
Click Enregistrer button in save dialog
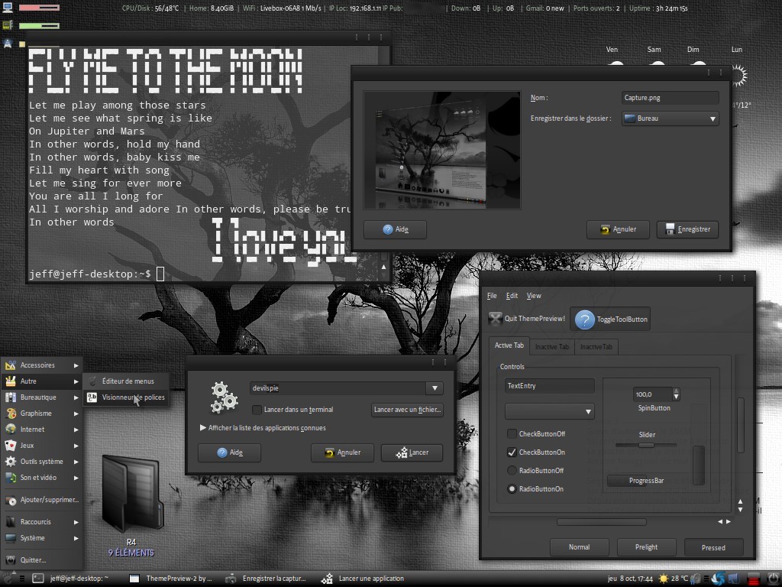click(x=687, y=229)
